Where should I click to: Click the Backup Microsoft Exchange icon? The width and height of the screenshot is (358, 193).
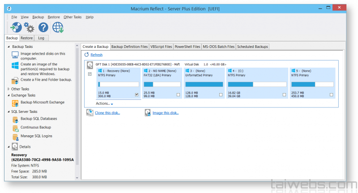[x=15, y=103]
